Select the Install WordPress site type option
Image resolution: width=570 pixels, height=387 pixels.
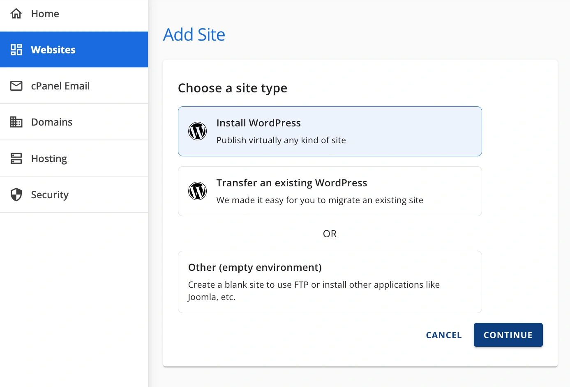(x=330, y=131)
